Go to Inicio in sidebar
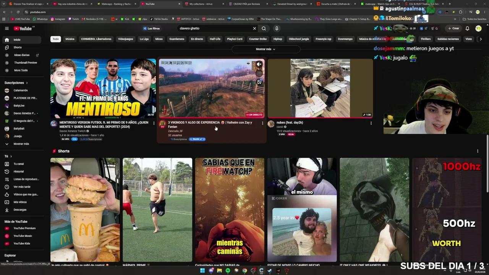This screenshot has width=489, height=275. 21,40
